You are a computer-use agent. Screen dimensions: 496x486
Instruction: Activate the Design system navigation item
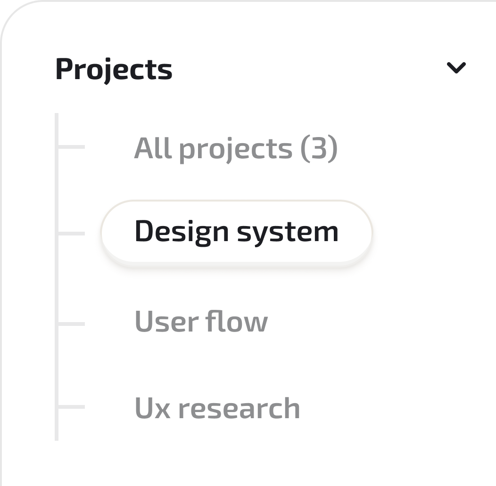pos(237,232)
